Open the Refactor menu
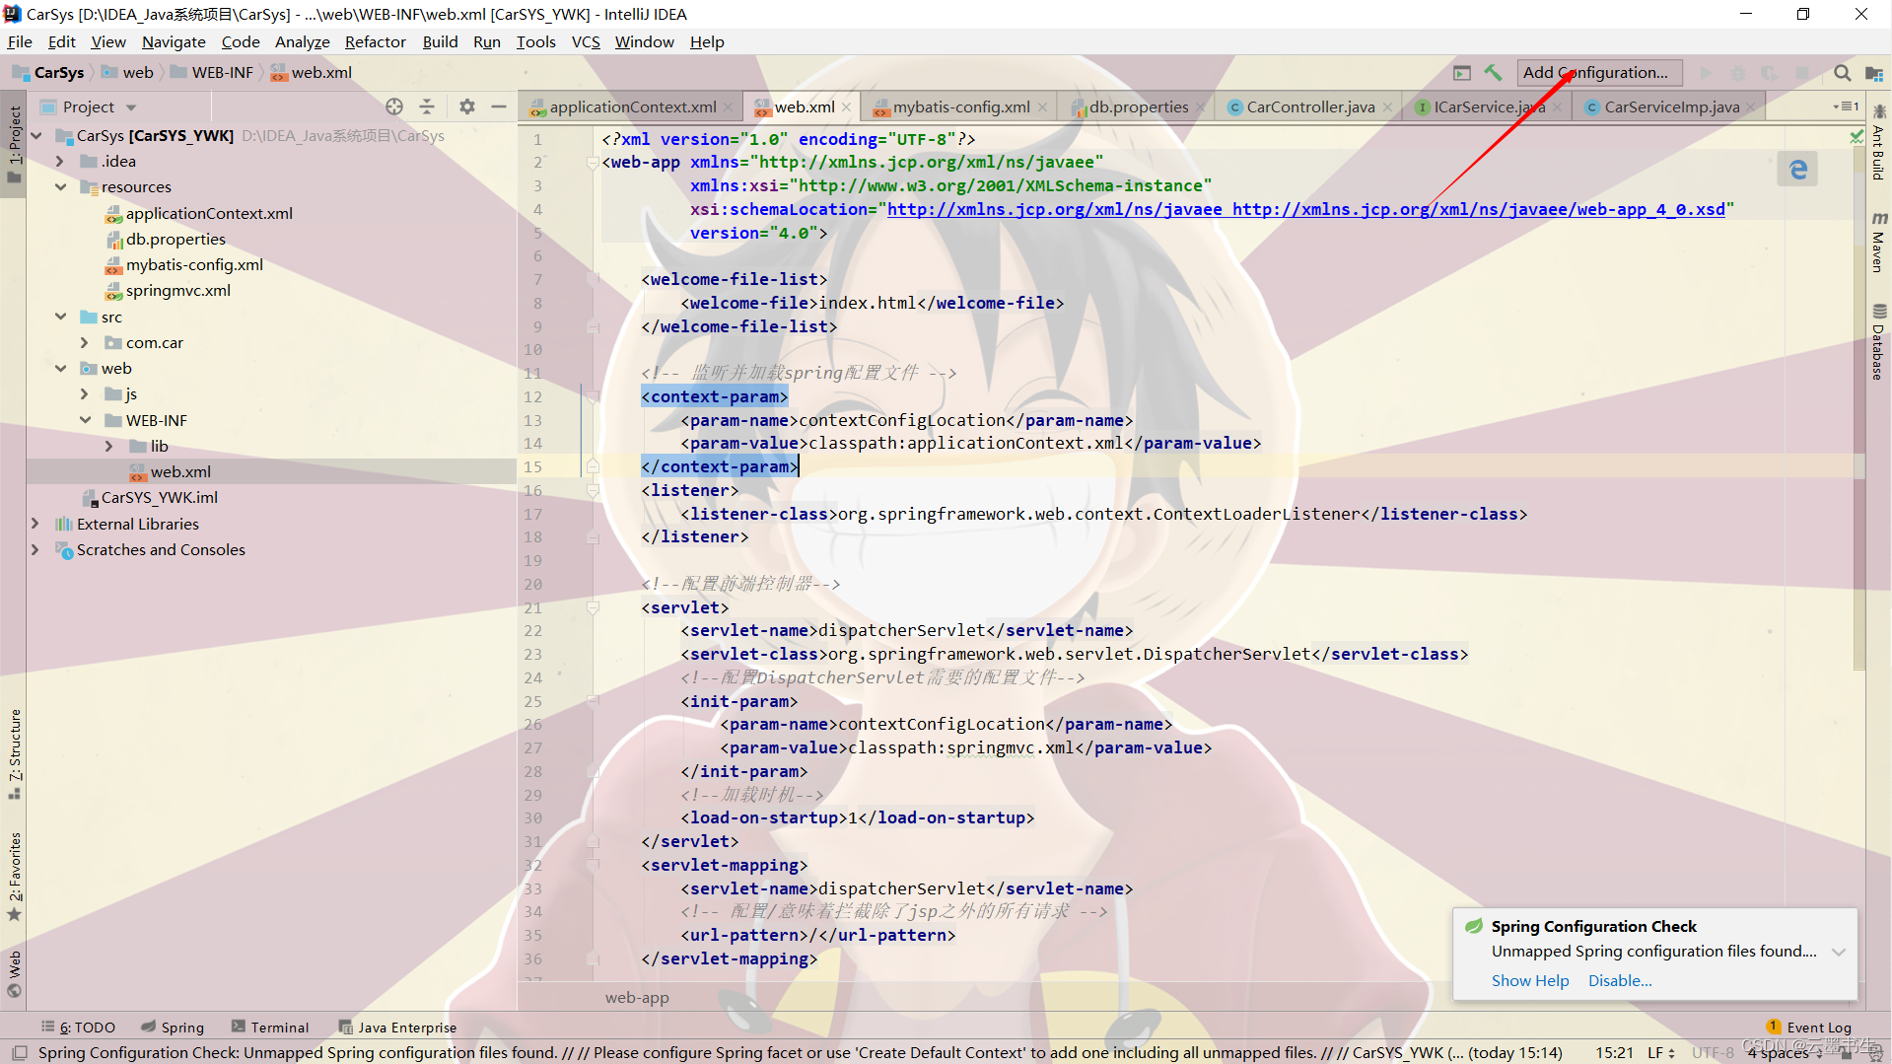The width and height of the screenshot is (1892, 1064). 375,41
